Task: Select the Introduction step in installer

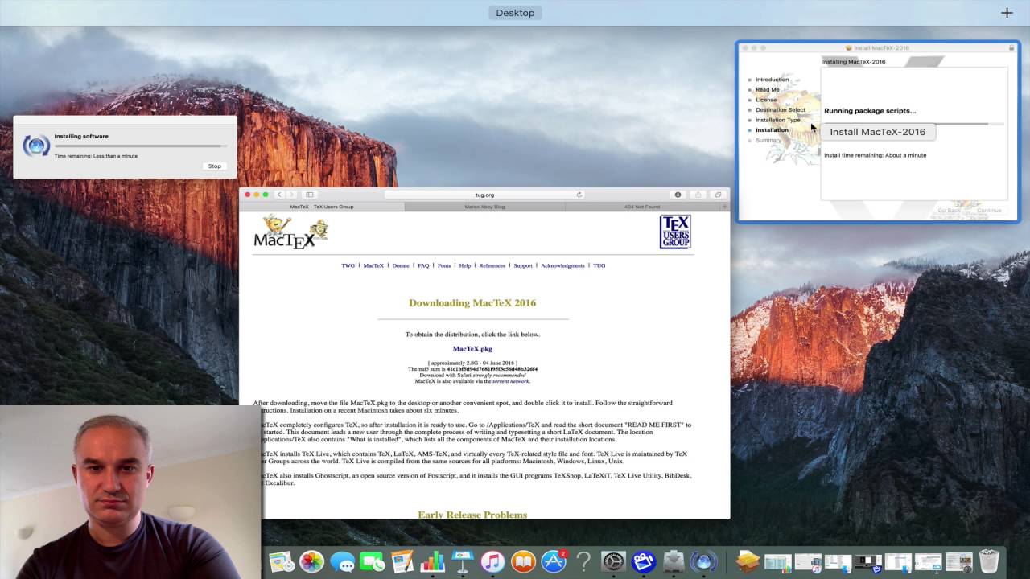Action: click(x=772, y=80)
